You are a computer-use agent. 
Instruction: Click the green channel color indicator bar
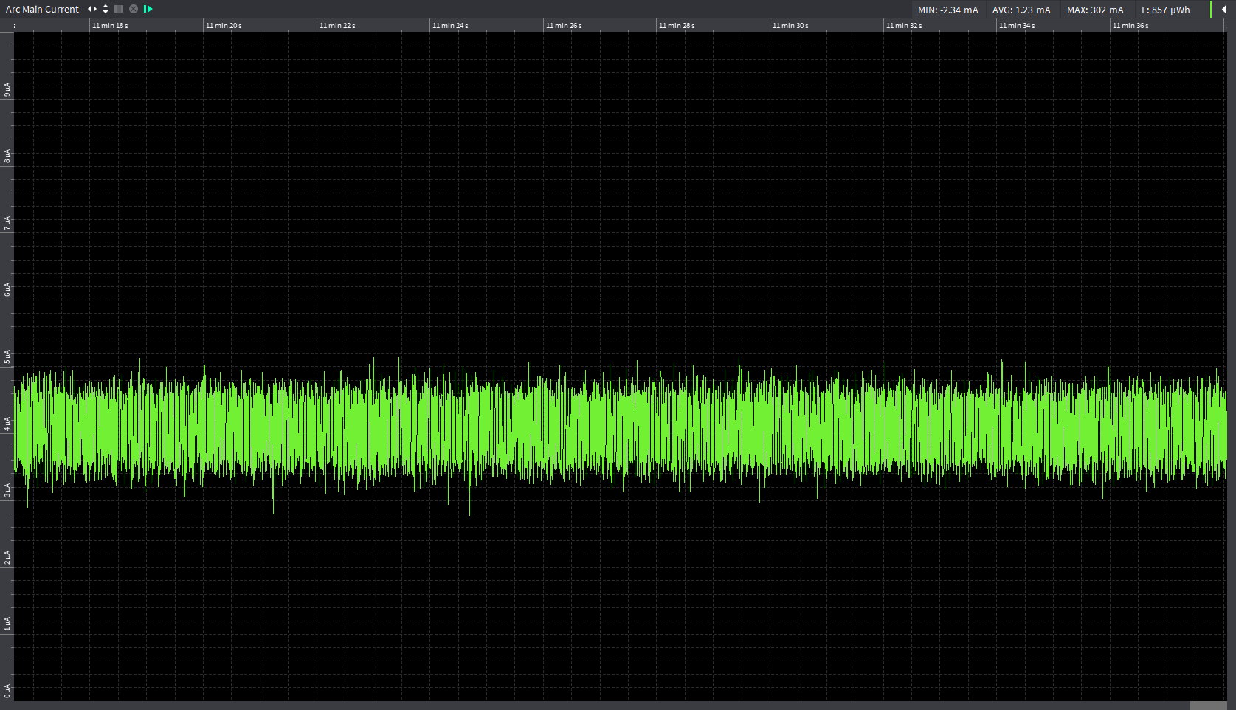tap(1211, 10)
